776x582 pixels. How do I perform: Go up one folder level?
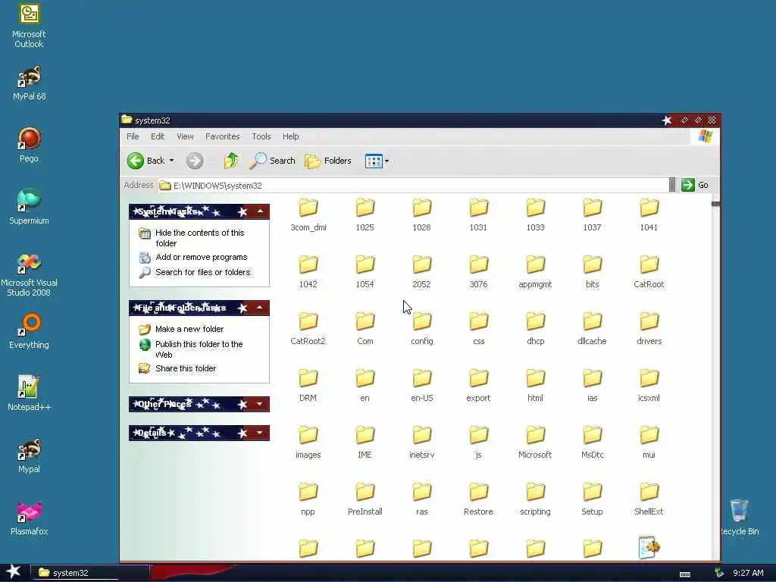point(230,161)
